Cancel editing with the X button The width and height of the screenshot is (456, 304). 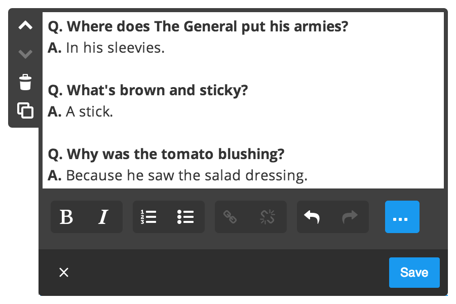click(x=64, y=273)
